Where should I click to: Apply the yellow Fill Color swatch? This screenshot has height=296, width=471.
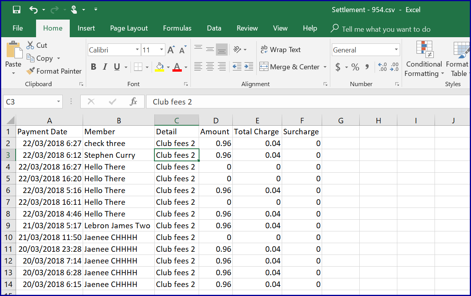point(159,67)
